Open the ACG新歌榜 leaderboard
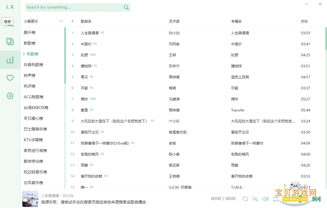 pos(33,97)
